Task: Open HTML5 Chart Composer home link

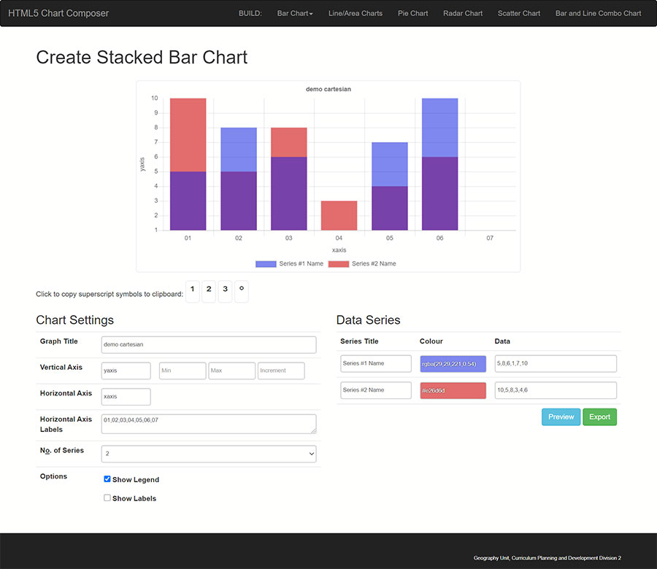Action: [x=58, y=13]
